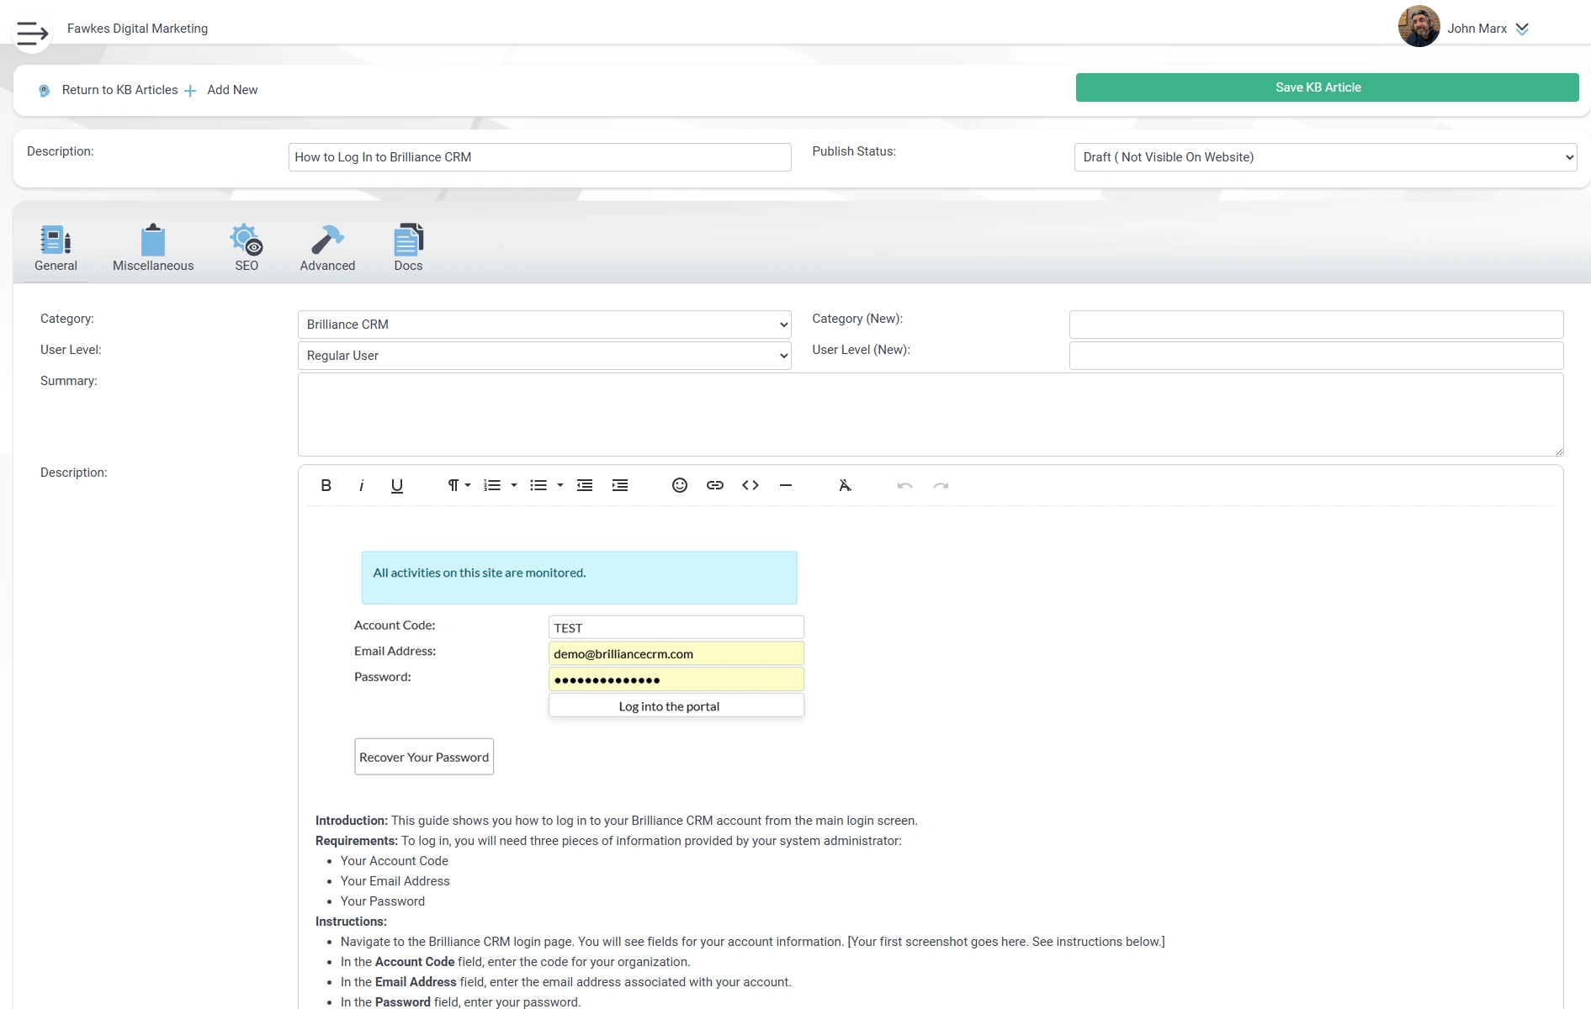Expand ordered list style options arrow

tap(514, 485)
